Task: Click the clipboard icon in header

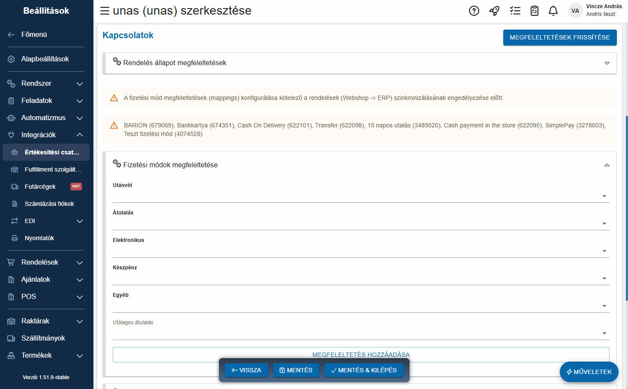Action: (x=534, y=11)
